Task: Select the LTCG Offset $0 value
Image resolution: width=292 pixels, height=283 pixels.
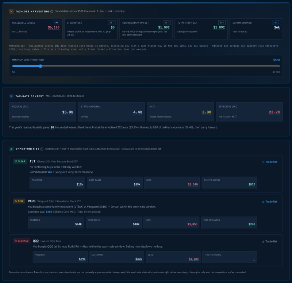Action: point(113,27)
